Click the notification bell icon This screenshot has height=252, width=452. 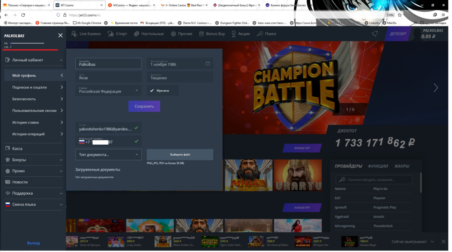pos(375,34)
